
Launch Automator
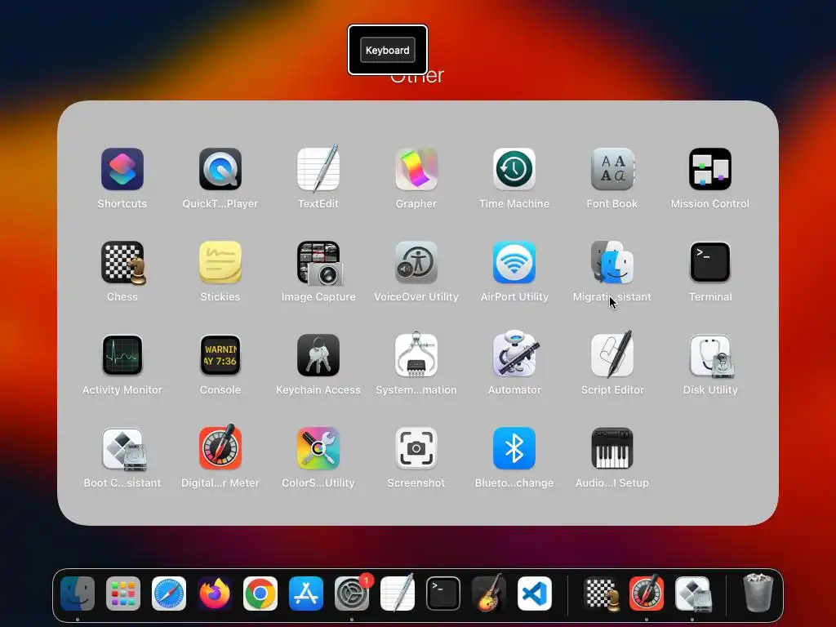(514, 354)
